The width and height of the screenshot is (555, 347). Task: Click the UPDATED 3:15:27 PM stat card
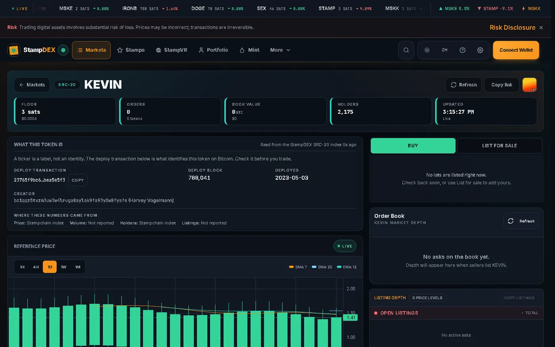click(x=486, y=111)
